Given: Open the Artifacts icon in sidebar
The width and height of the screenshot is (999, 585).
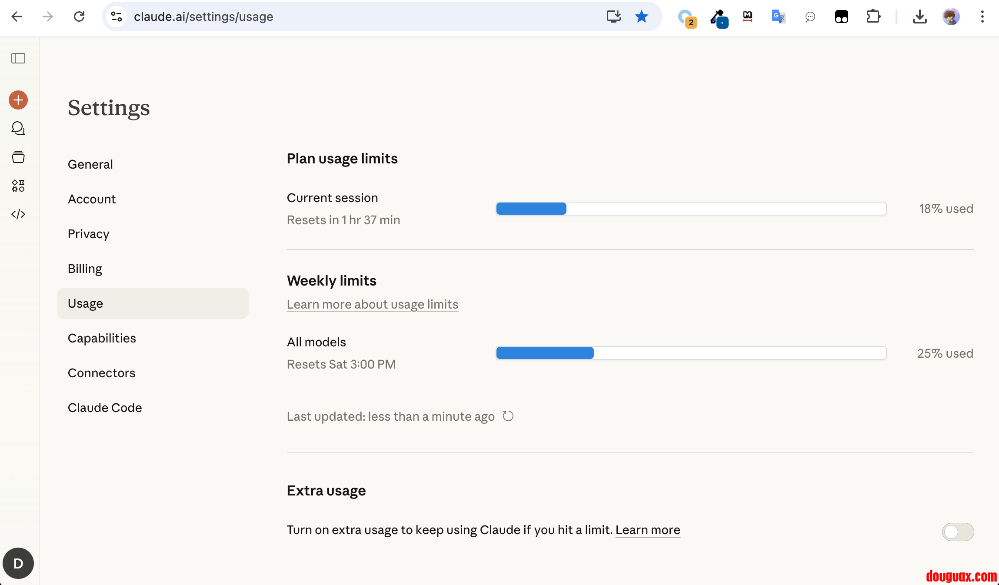Looking at the screenshot, I should (18, 186).
